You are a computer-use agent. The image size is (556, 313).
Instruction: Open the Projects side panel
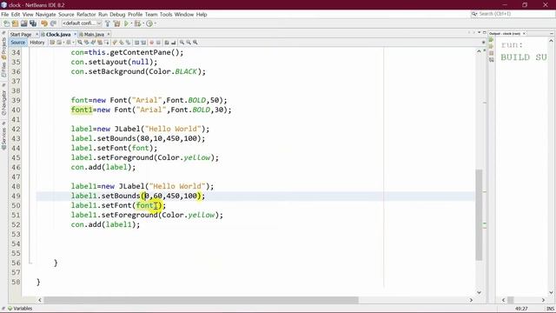coord(3,47)
